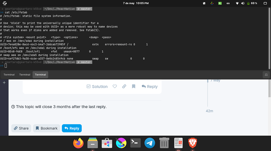Like the post with heart icon
Screen dimensions: 271x151
[115, 86]
